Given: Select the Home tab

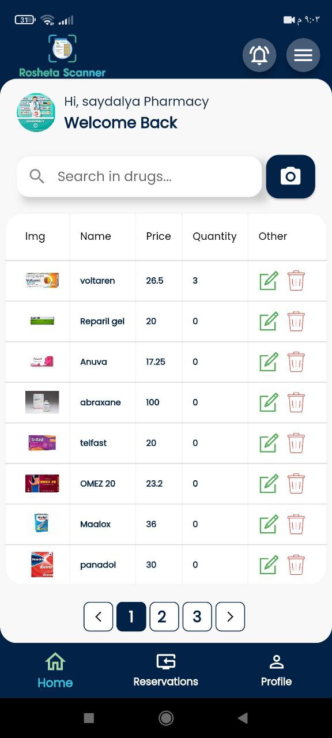Looking at the screenshot, I should click(x=55, y=669).
